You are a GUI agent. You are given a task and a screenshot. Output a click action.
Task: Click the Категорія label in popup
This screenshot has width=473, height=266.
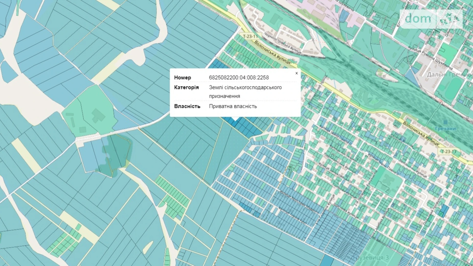point(186,87)
